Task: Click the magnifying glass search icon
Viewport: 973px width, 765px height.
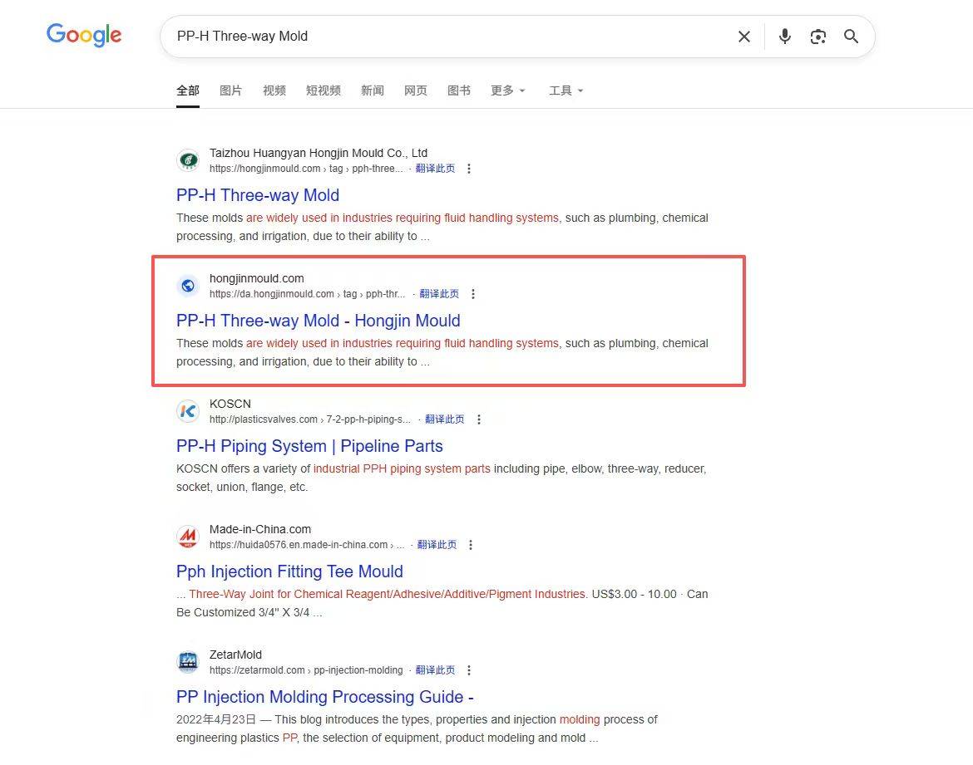Action: 851,37
